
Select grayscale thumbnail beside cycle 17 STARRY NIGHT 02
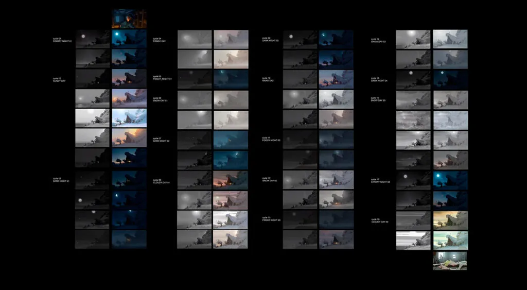[x=413, y=180]
